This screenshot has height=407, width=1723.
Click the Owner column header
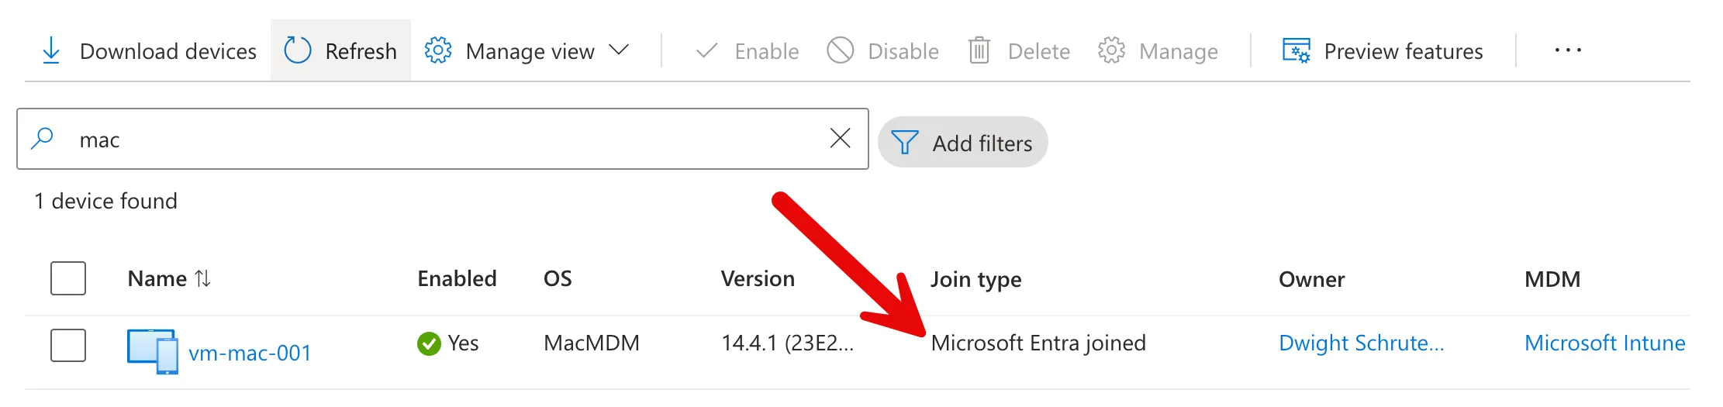(1312, 279)
